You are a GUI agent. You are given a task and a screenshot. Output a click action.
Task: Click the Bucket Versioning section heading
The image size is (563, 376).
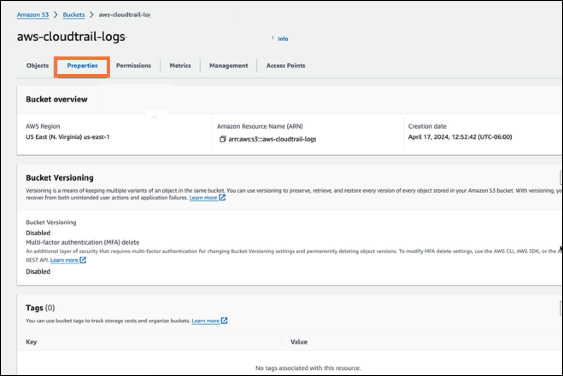point(60,178)
